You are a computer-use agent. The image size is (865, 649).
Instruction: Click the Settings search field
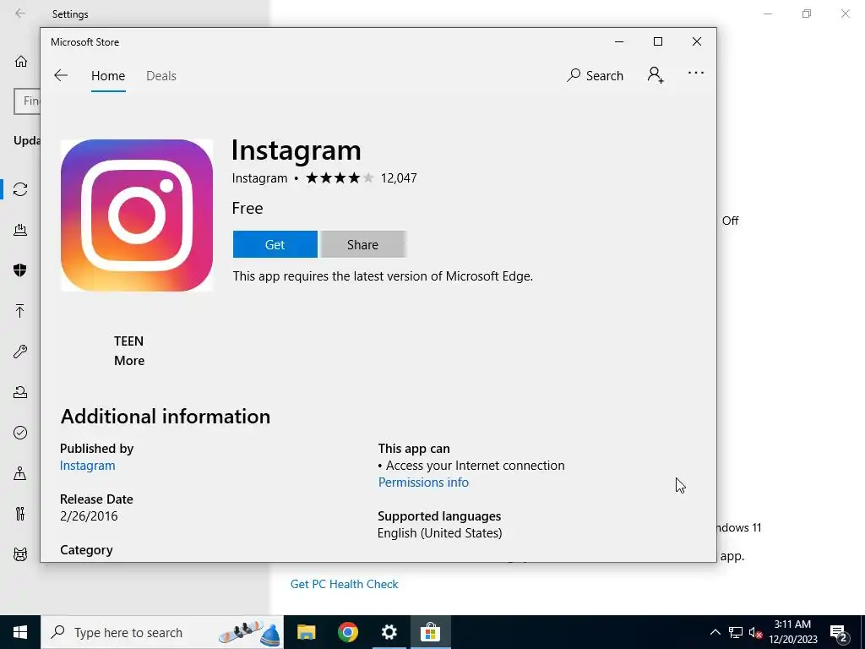point(27,101)
